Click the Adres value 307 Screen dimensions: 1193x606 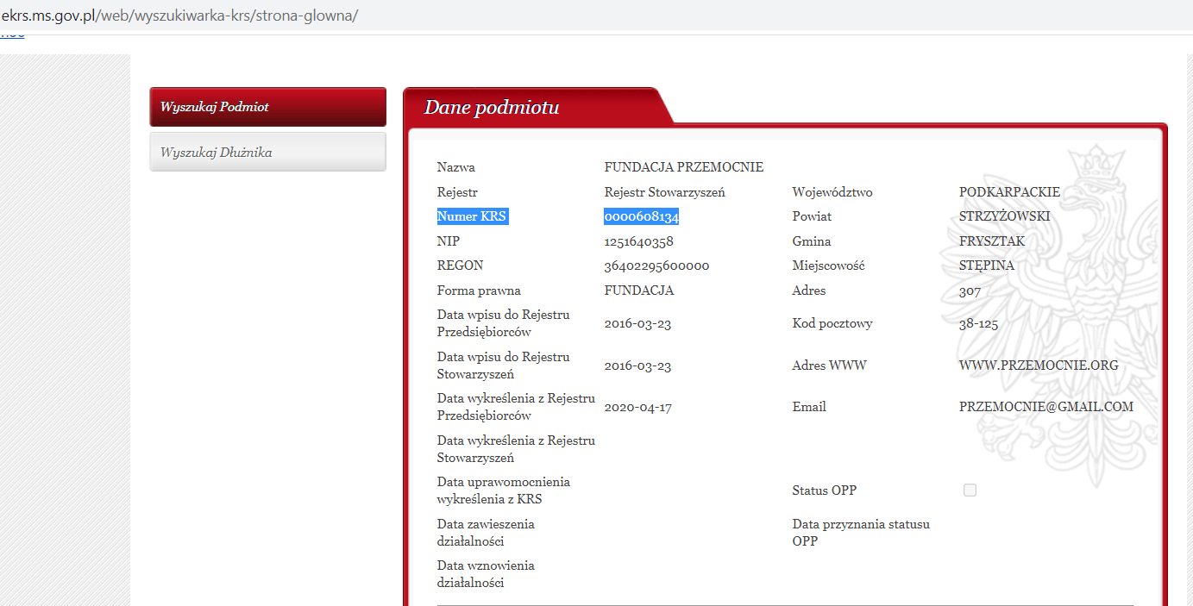pos(970,291)
